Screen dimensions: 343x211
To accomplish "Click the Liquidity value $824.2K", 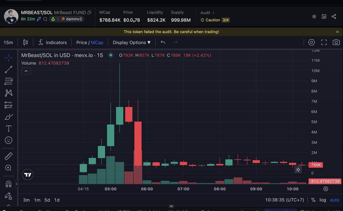I will 156,20.
